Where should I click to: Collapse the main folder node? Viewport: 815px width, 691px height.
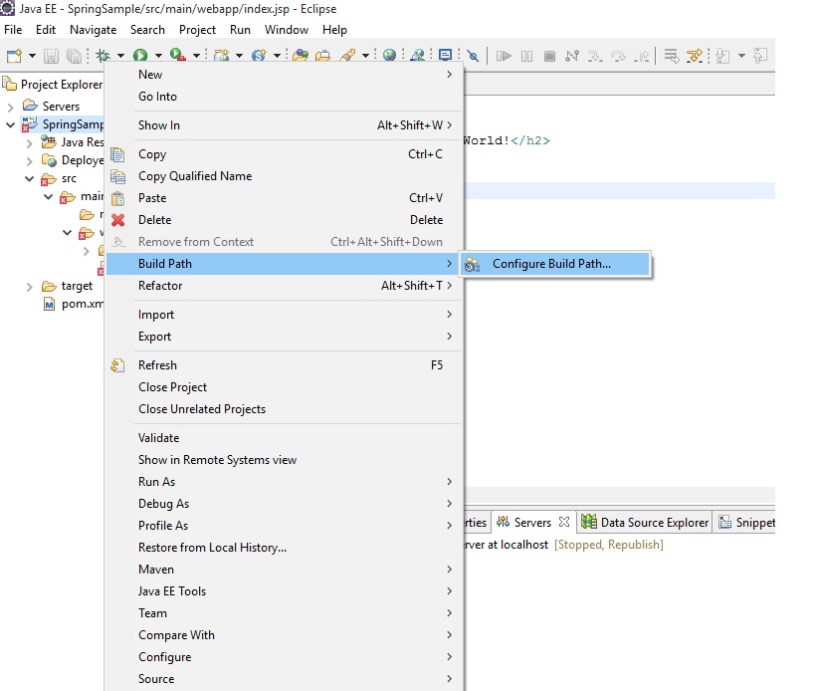pyautogui.click(x=49, y=196)
